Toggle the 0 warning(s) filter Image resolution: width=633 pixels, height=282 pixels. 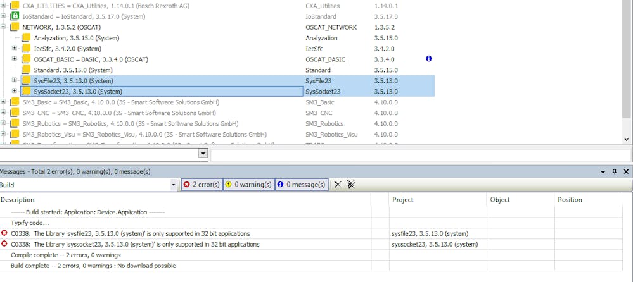pos(248,184)
